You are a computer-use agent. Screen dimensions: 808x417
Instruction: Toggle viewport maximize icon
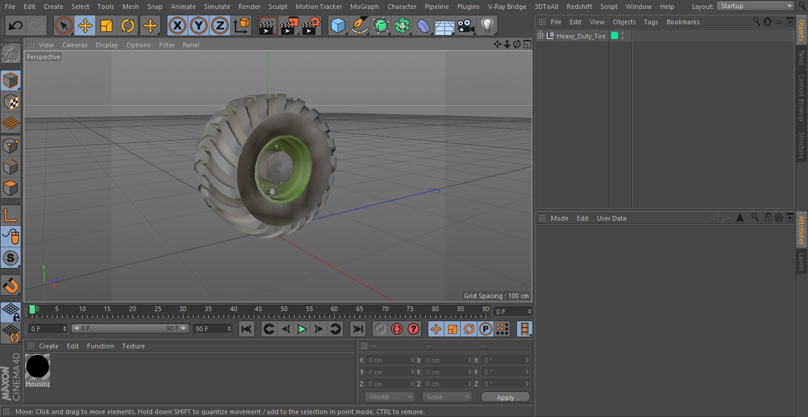[526, 44]
